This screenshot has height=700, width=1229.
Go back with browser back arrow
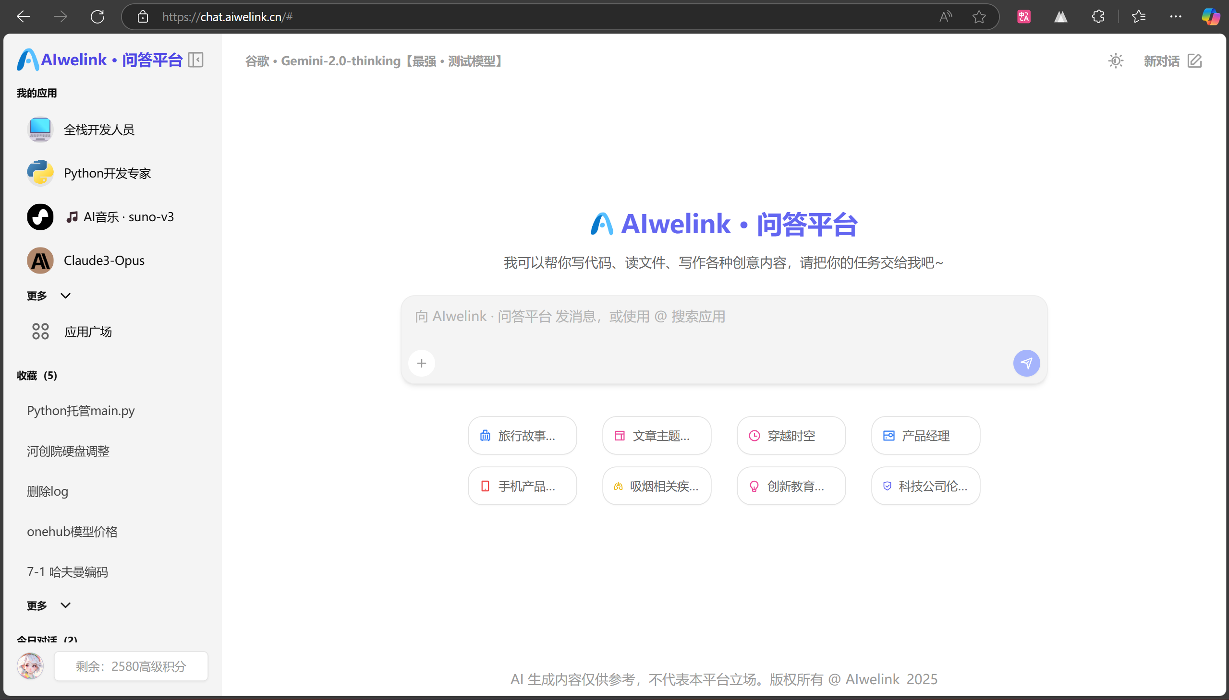point(23,17)
